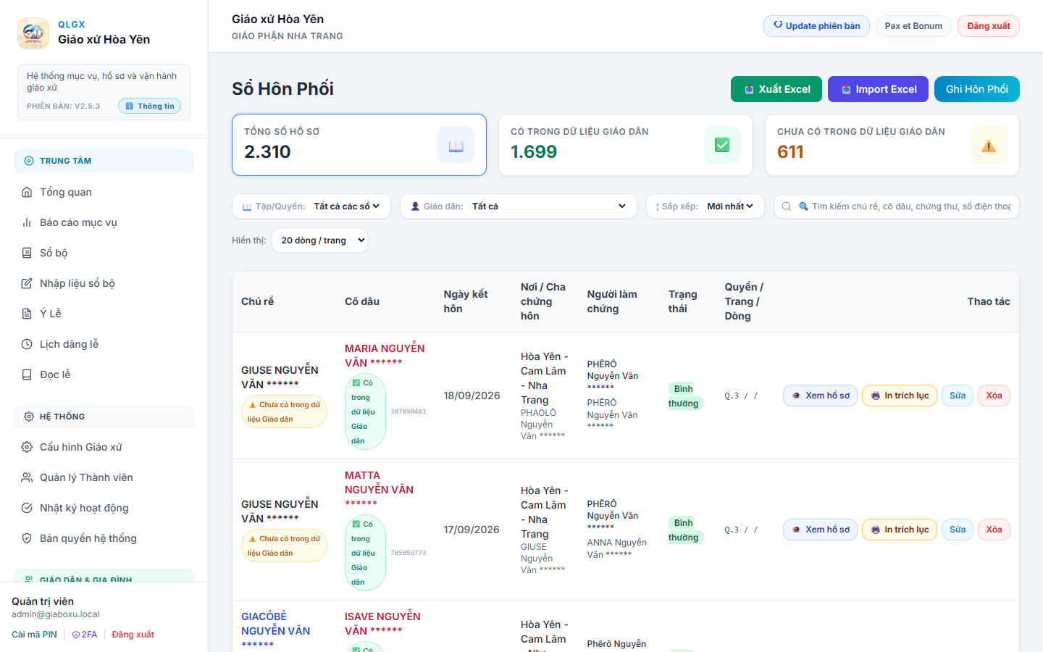Open Xem hồ sơ for MARIA NGUYỄN VĂN row
Viewport: 1043px width, 652px height.
coord(821,396)
